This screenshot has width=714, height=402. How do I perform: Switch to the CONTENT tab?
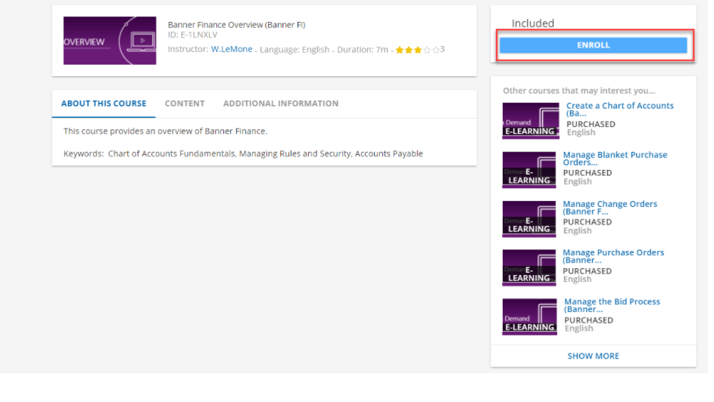tap(185, 104)
